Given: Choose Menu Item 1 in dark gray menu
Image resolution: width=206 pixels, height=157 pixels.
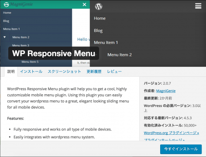Looking at the screenshot, I should (x=106, y=43).
